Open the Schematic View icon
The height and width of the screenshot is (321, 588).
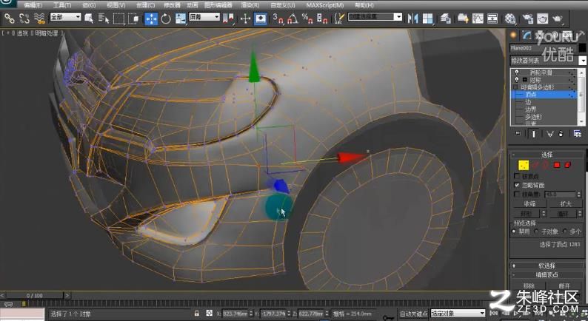coord(492,18)
